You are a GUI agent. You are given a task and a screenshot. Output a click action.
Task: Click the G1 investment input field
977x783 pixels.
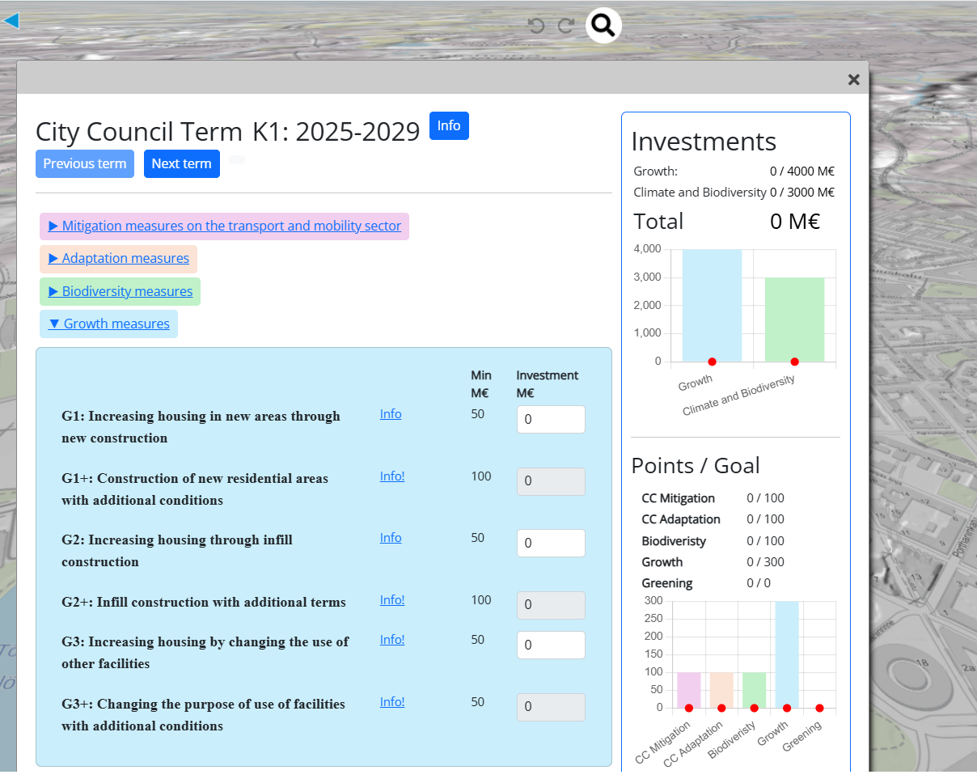point(551,420)
